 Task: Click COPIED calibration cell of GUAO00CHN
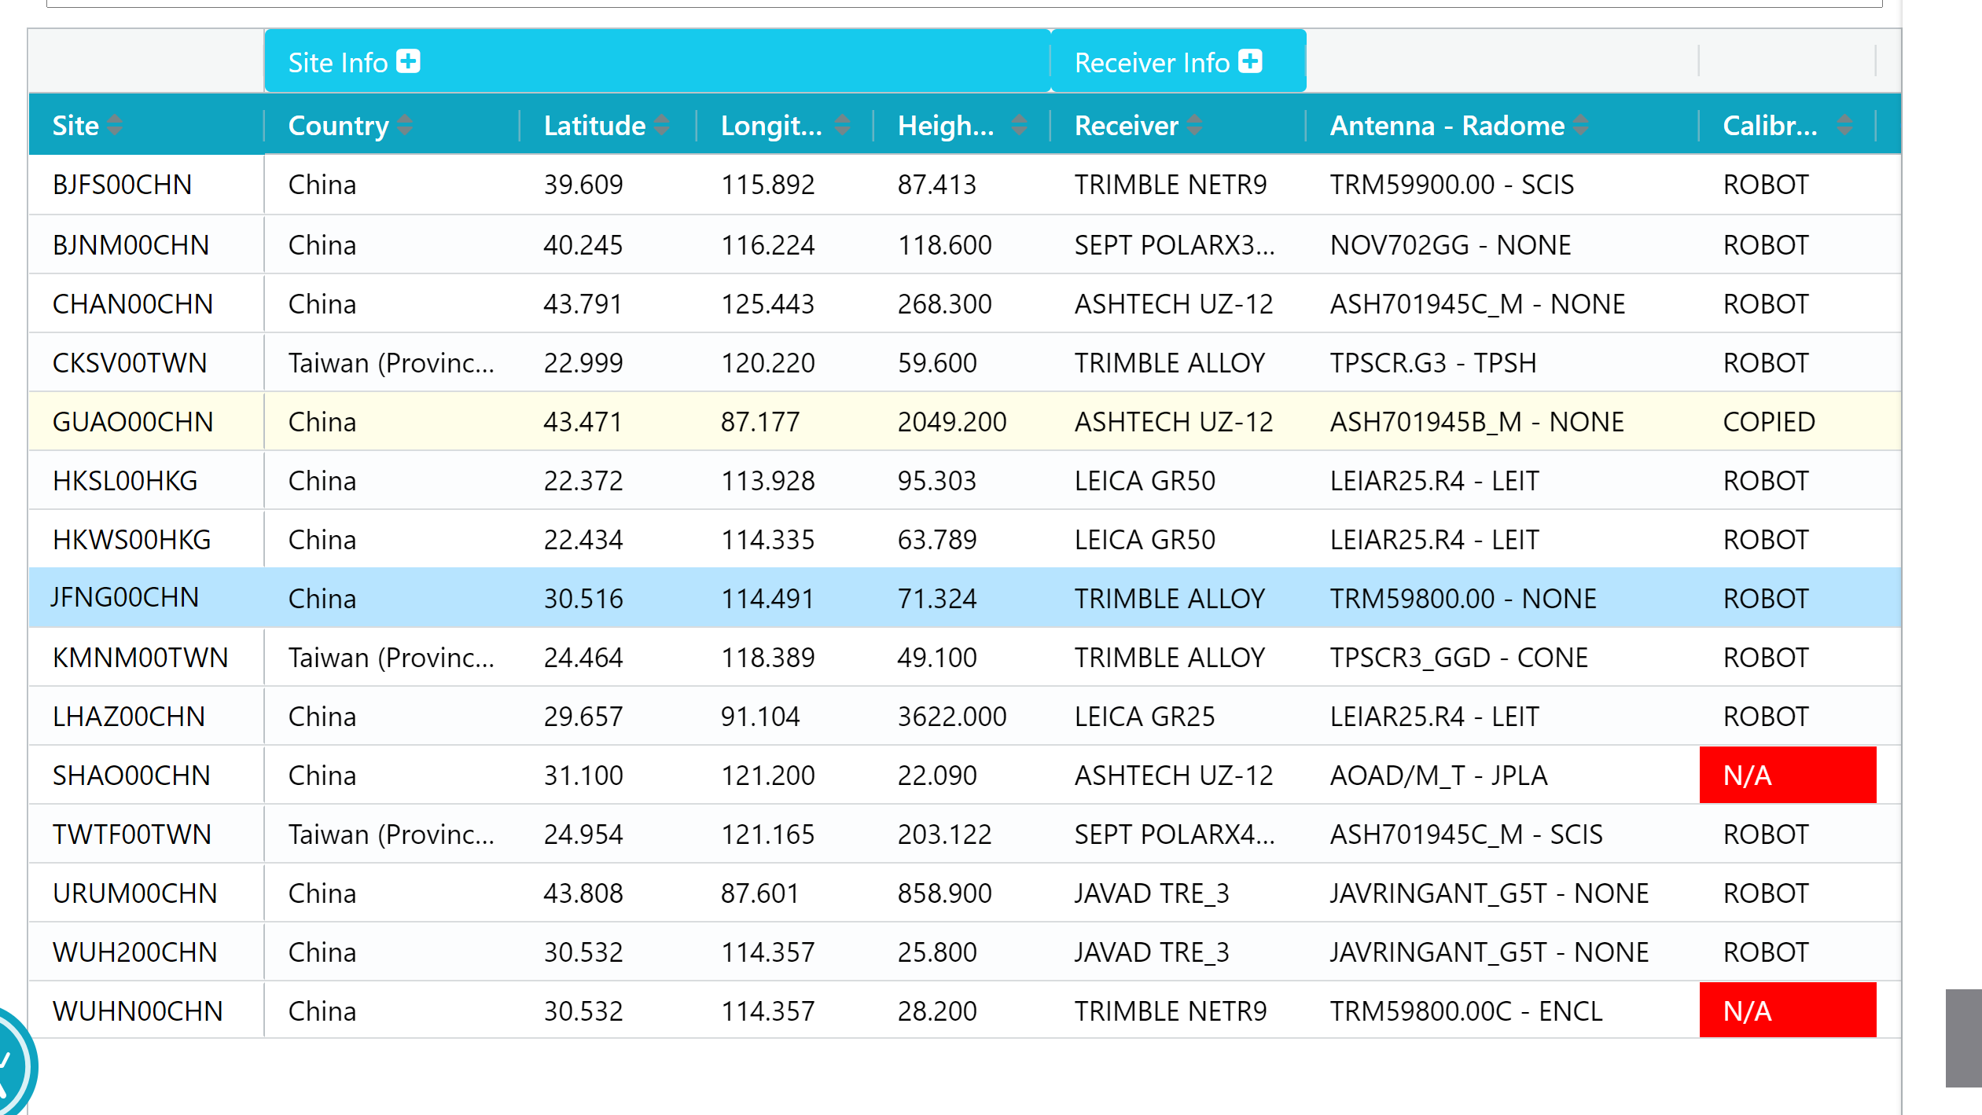pyautogui.click(x=1768, y=422)
